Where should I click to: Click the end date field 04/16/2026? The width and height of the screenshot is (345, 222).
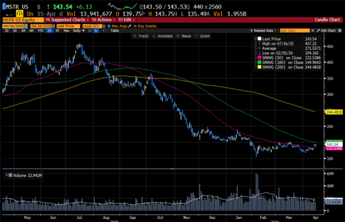click(41, 26)
